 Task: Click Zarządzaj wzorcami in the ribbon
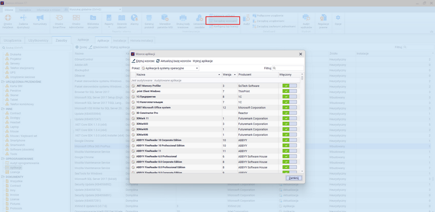tap(223, 21)
